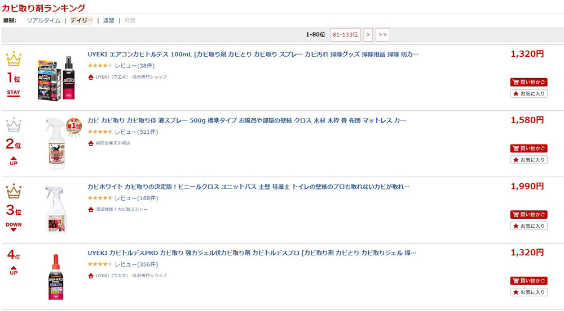Screen dimensions: 564x311
Task: Select the 月間 period option
Action: click(130, 20)
